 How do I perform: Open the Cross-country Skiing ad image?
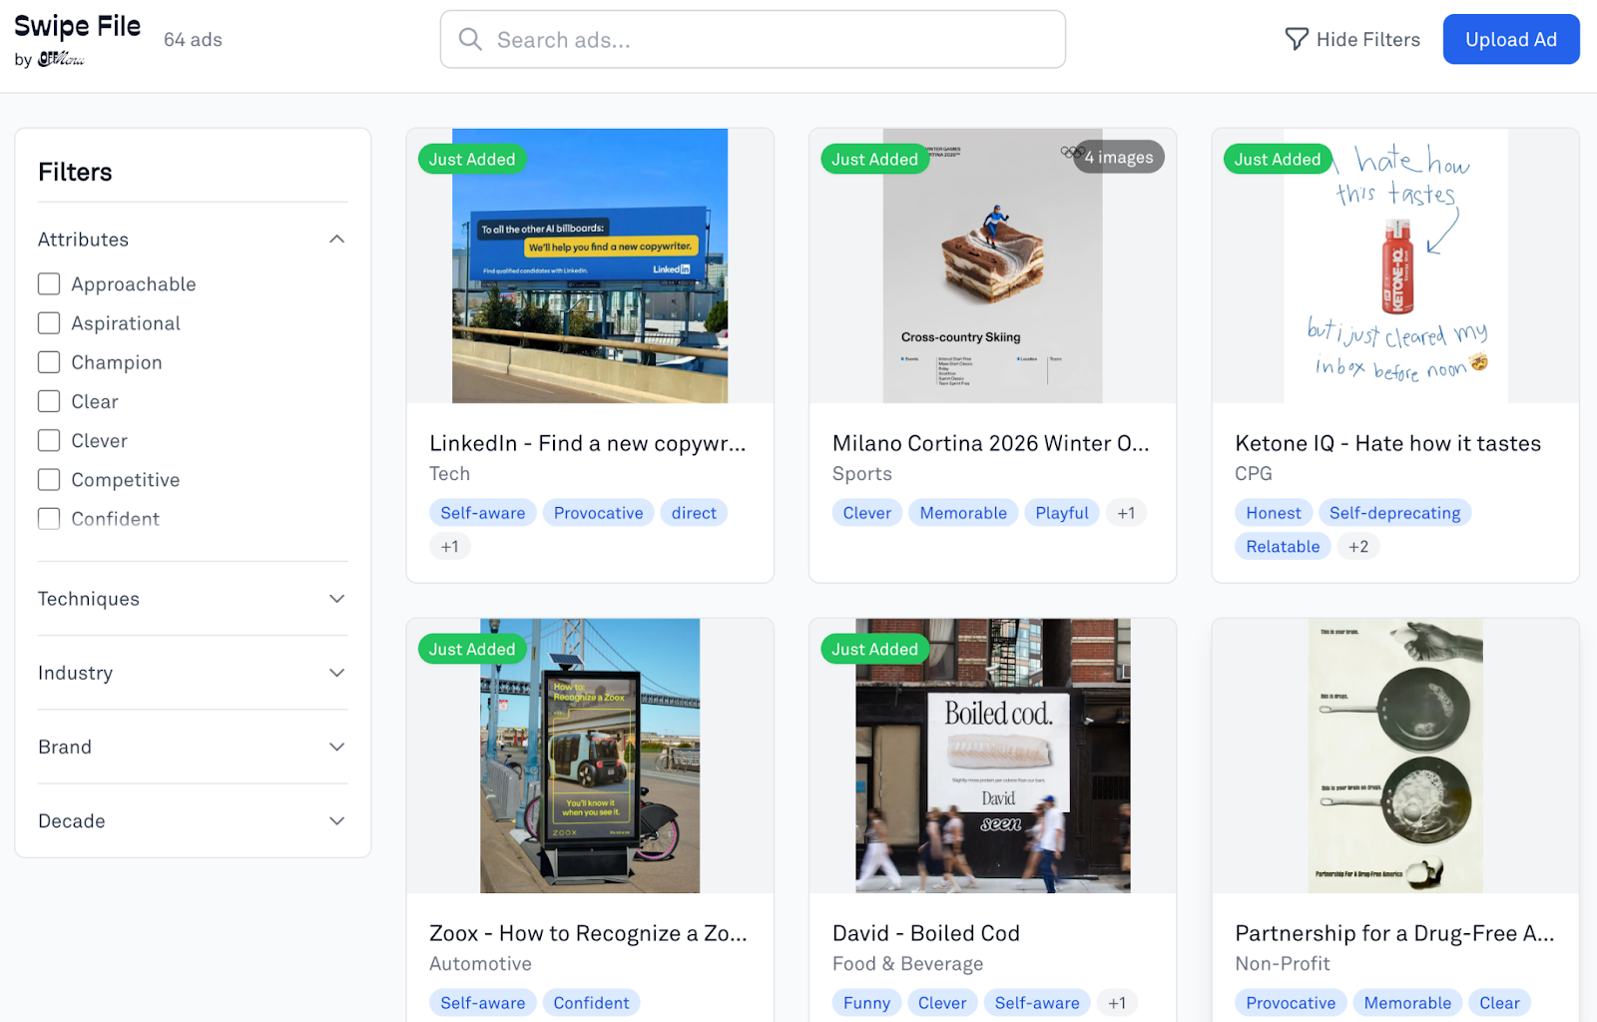pos(992,265)
